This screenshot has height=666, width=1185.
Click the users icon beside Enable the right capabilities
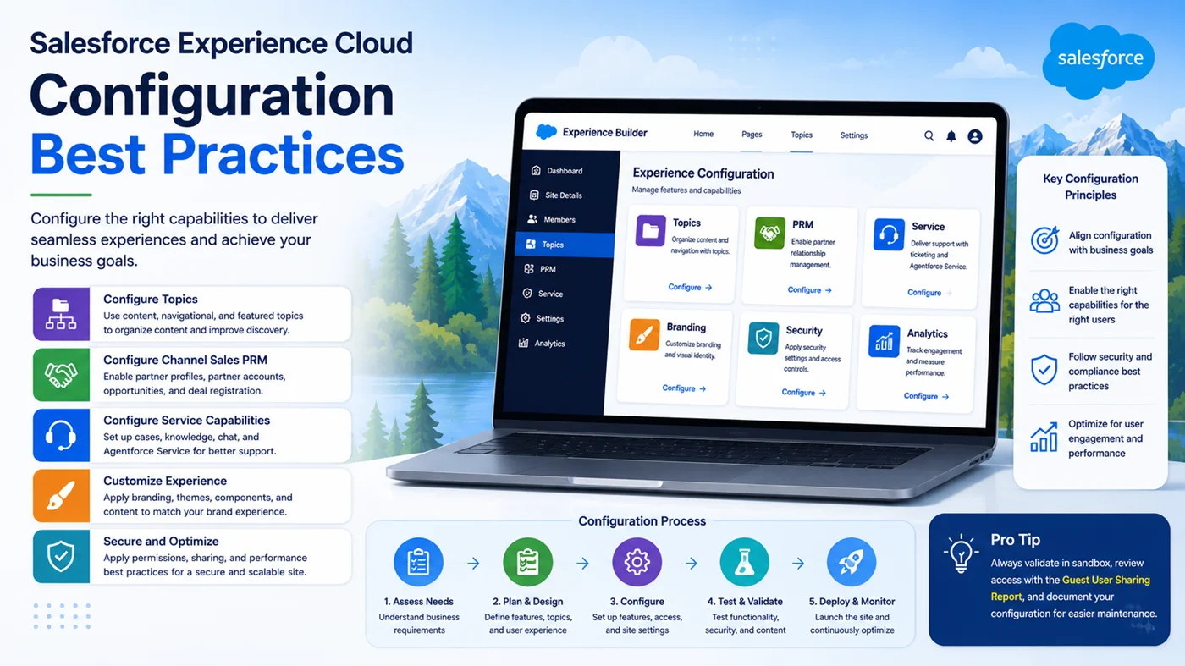pos(1044,302)
